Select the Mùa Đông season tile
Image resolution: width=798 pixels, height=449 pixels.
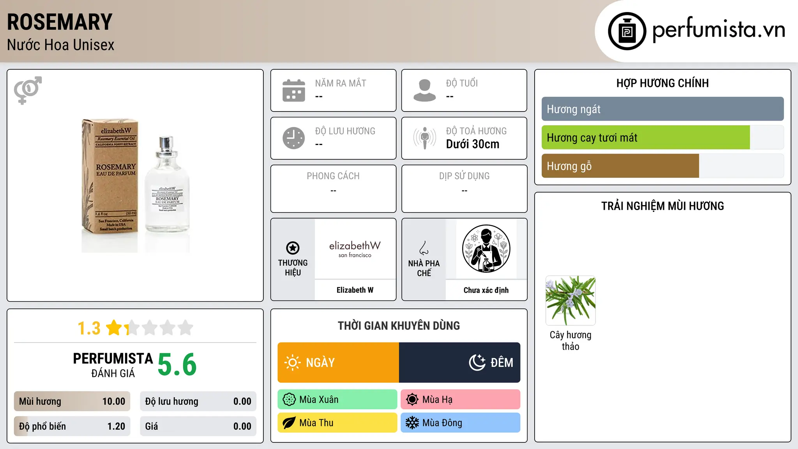click(461, 423)
